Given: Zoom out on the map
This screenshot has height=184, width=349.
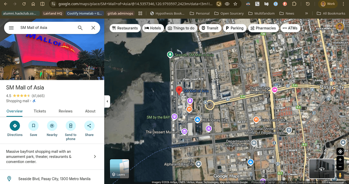Looking at the screenshot, I should (340, 167).
